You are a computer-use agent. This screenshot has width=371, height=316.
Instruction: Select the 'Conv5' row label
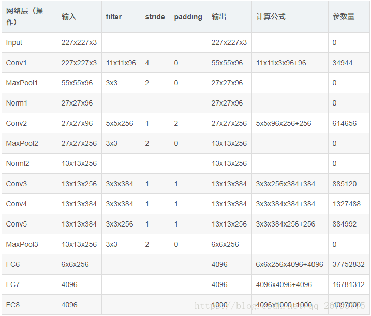[17, 224]
